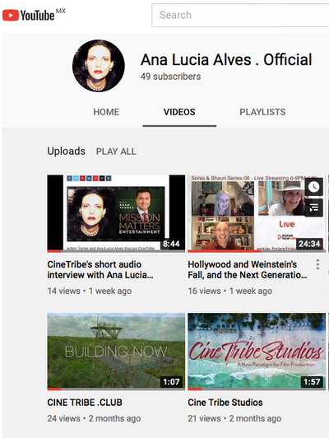Screen dimensions: 329x438
Task: Play the BUILDING NOW thumbnail video
Action: tap(116, 351)
